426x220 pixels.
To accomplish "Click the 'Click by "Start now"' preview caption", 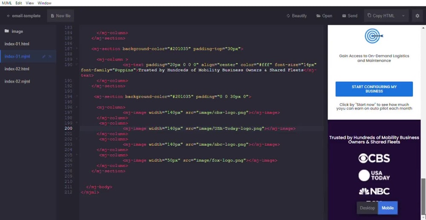I will [374, 107].
